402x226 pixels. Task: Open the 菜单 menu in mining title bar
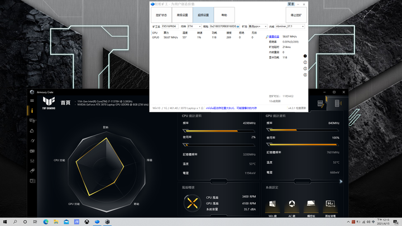point(291,4)
